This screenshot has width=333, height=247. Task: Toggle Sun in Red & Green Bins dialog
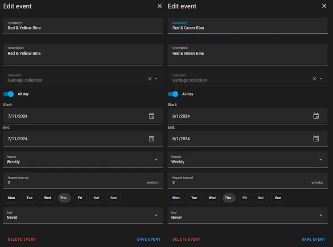pos(278,198)
